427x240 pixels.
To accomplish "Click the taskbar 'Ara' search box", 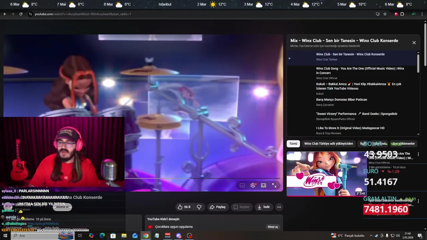I will point(43,236).
